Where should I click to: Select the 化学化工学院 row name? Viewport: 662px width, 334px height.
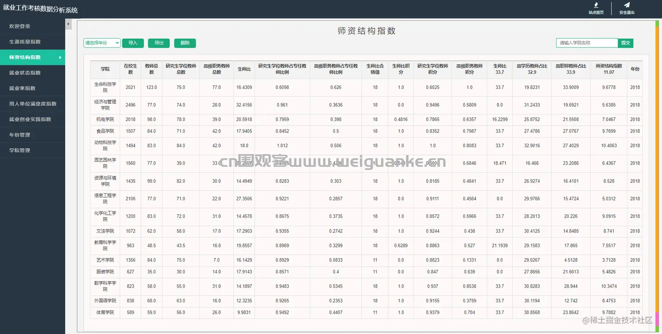tap(105, 216)
